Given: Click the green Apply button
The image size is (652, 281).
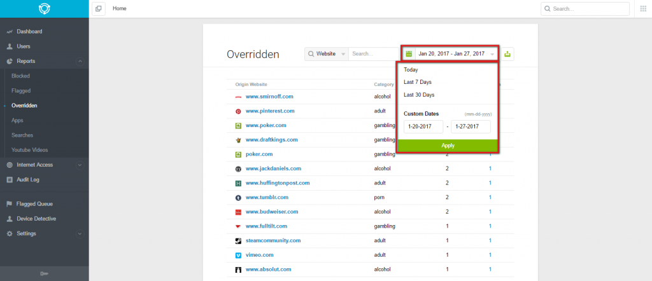Looking at the screenshot, I should [x=448, y=146].
